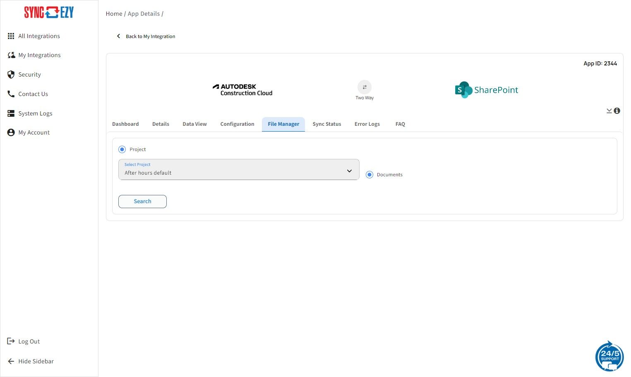Select the File Manager tab
The image size is (631, 377).
click(283, 124)
